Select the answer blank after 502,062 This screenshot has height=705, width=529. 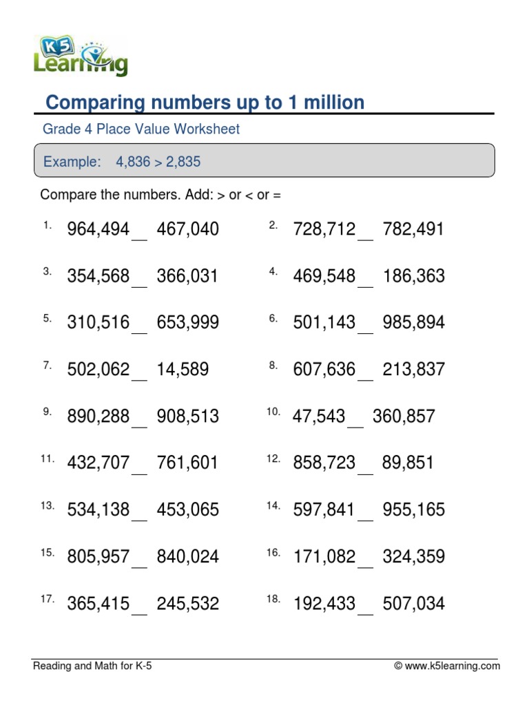139,375
